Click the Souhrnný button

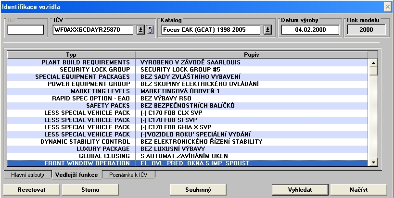pos(198,189)
